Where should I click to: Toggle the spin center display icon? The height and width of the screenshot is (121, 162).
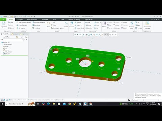(x=107, y=35)
